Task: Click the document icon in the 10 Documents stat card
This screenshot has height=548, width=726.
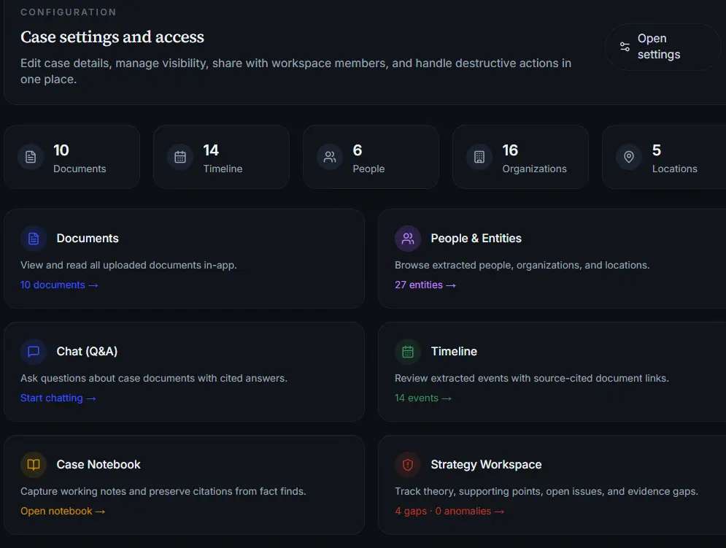Action: click(x=31, y=157)
